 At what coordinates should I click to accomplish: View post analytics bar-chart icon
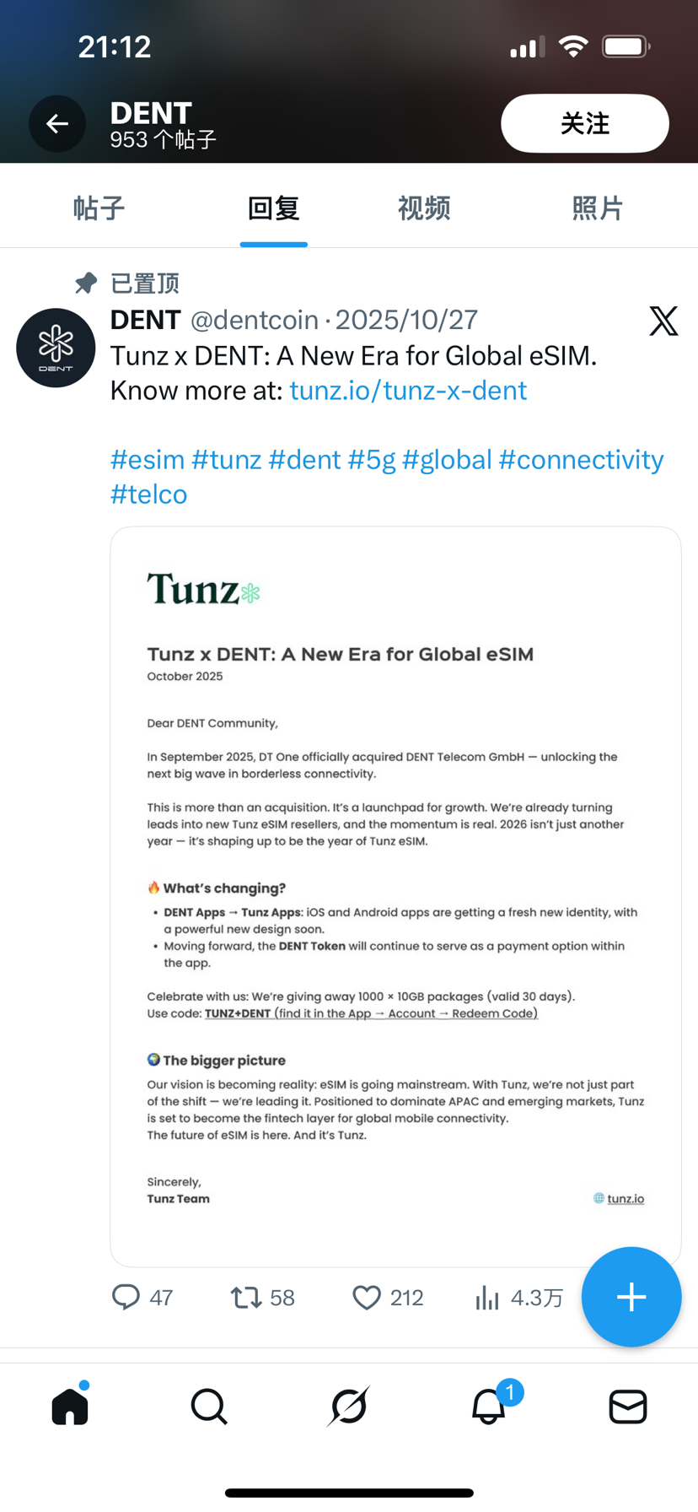pos(487,1297)
